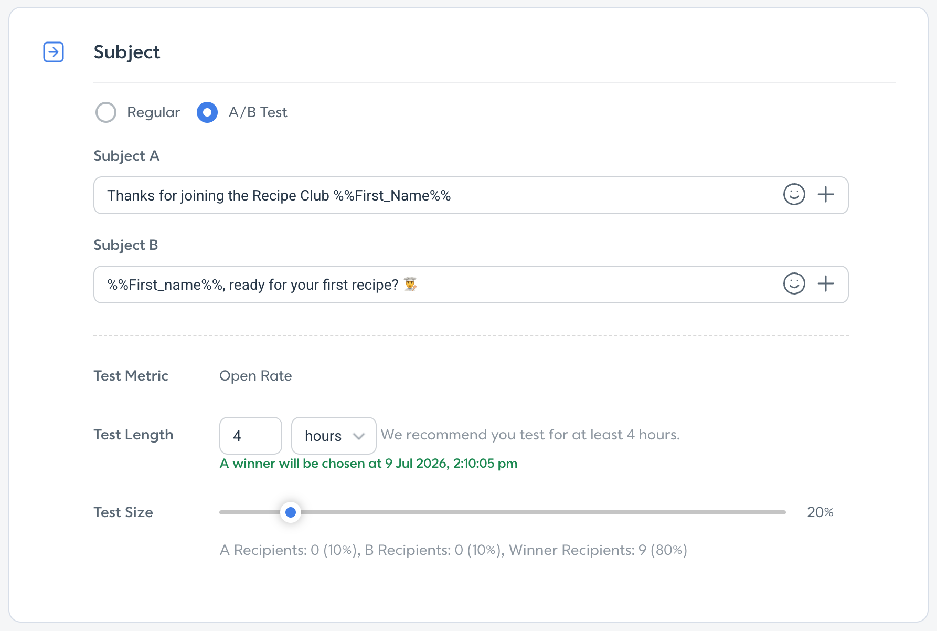This screenshot has height=631, width=937.
Task: Click the 20% test size value
Action: click(820, 512)
